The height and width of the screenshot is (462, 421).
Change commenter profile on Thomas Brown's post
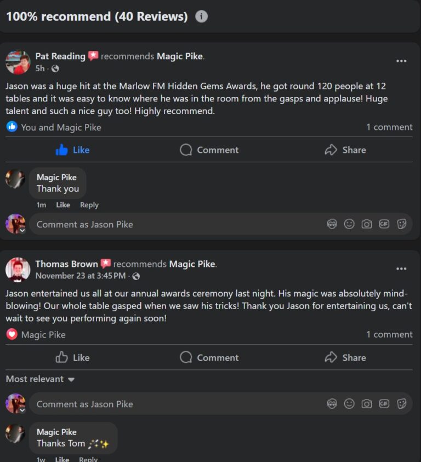tap(15, 404)
